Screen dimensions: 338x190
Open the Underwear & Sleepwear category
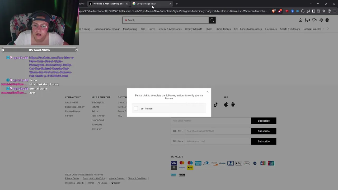[107, 29]
